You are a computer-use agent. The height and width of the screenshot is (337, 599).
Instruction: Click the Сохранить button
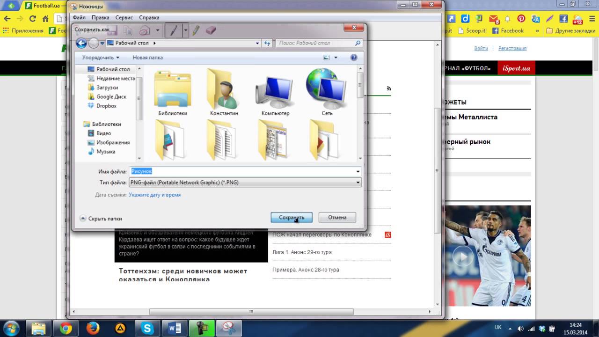point(292,217)
